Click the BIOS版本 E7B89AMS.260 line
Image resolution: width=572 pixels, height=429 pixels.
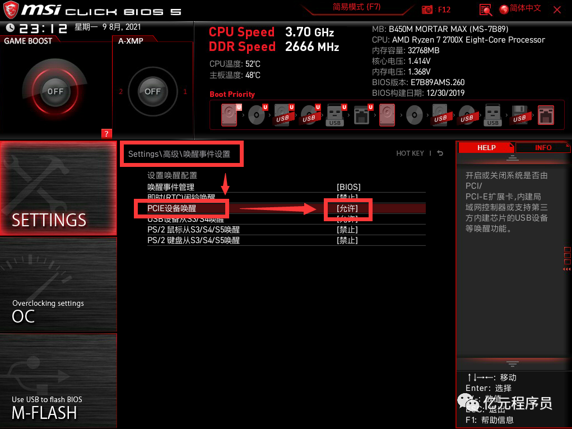tap(418, 82)
